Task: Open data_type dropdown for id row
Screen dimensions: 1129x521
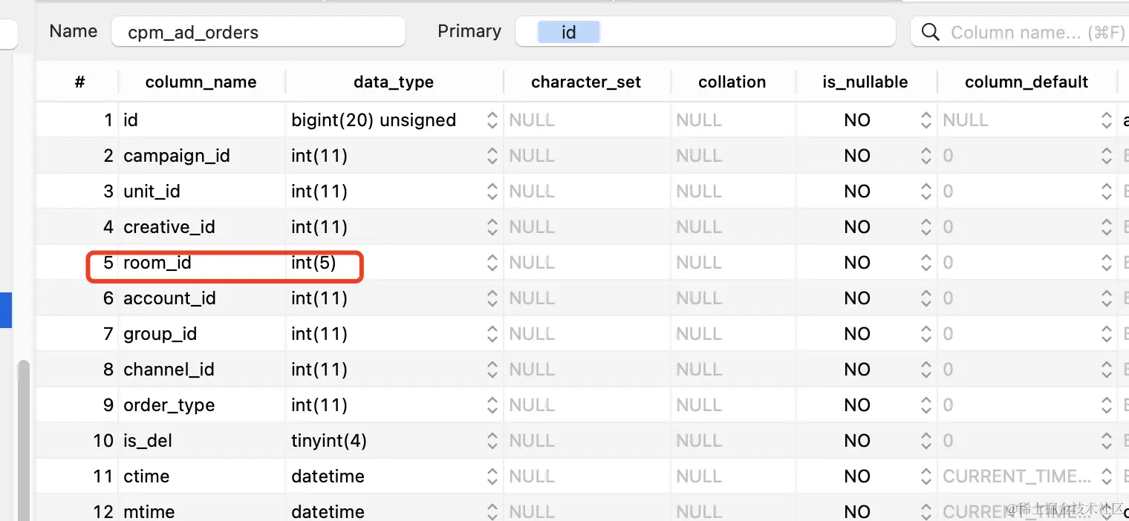Action: point(492,120)
